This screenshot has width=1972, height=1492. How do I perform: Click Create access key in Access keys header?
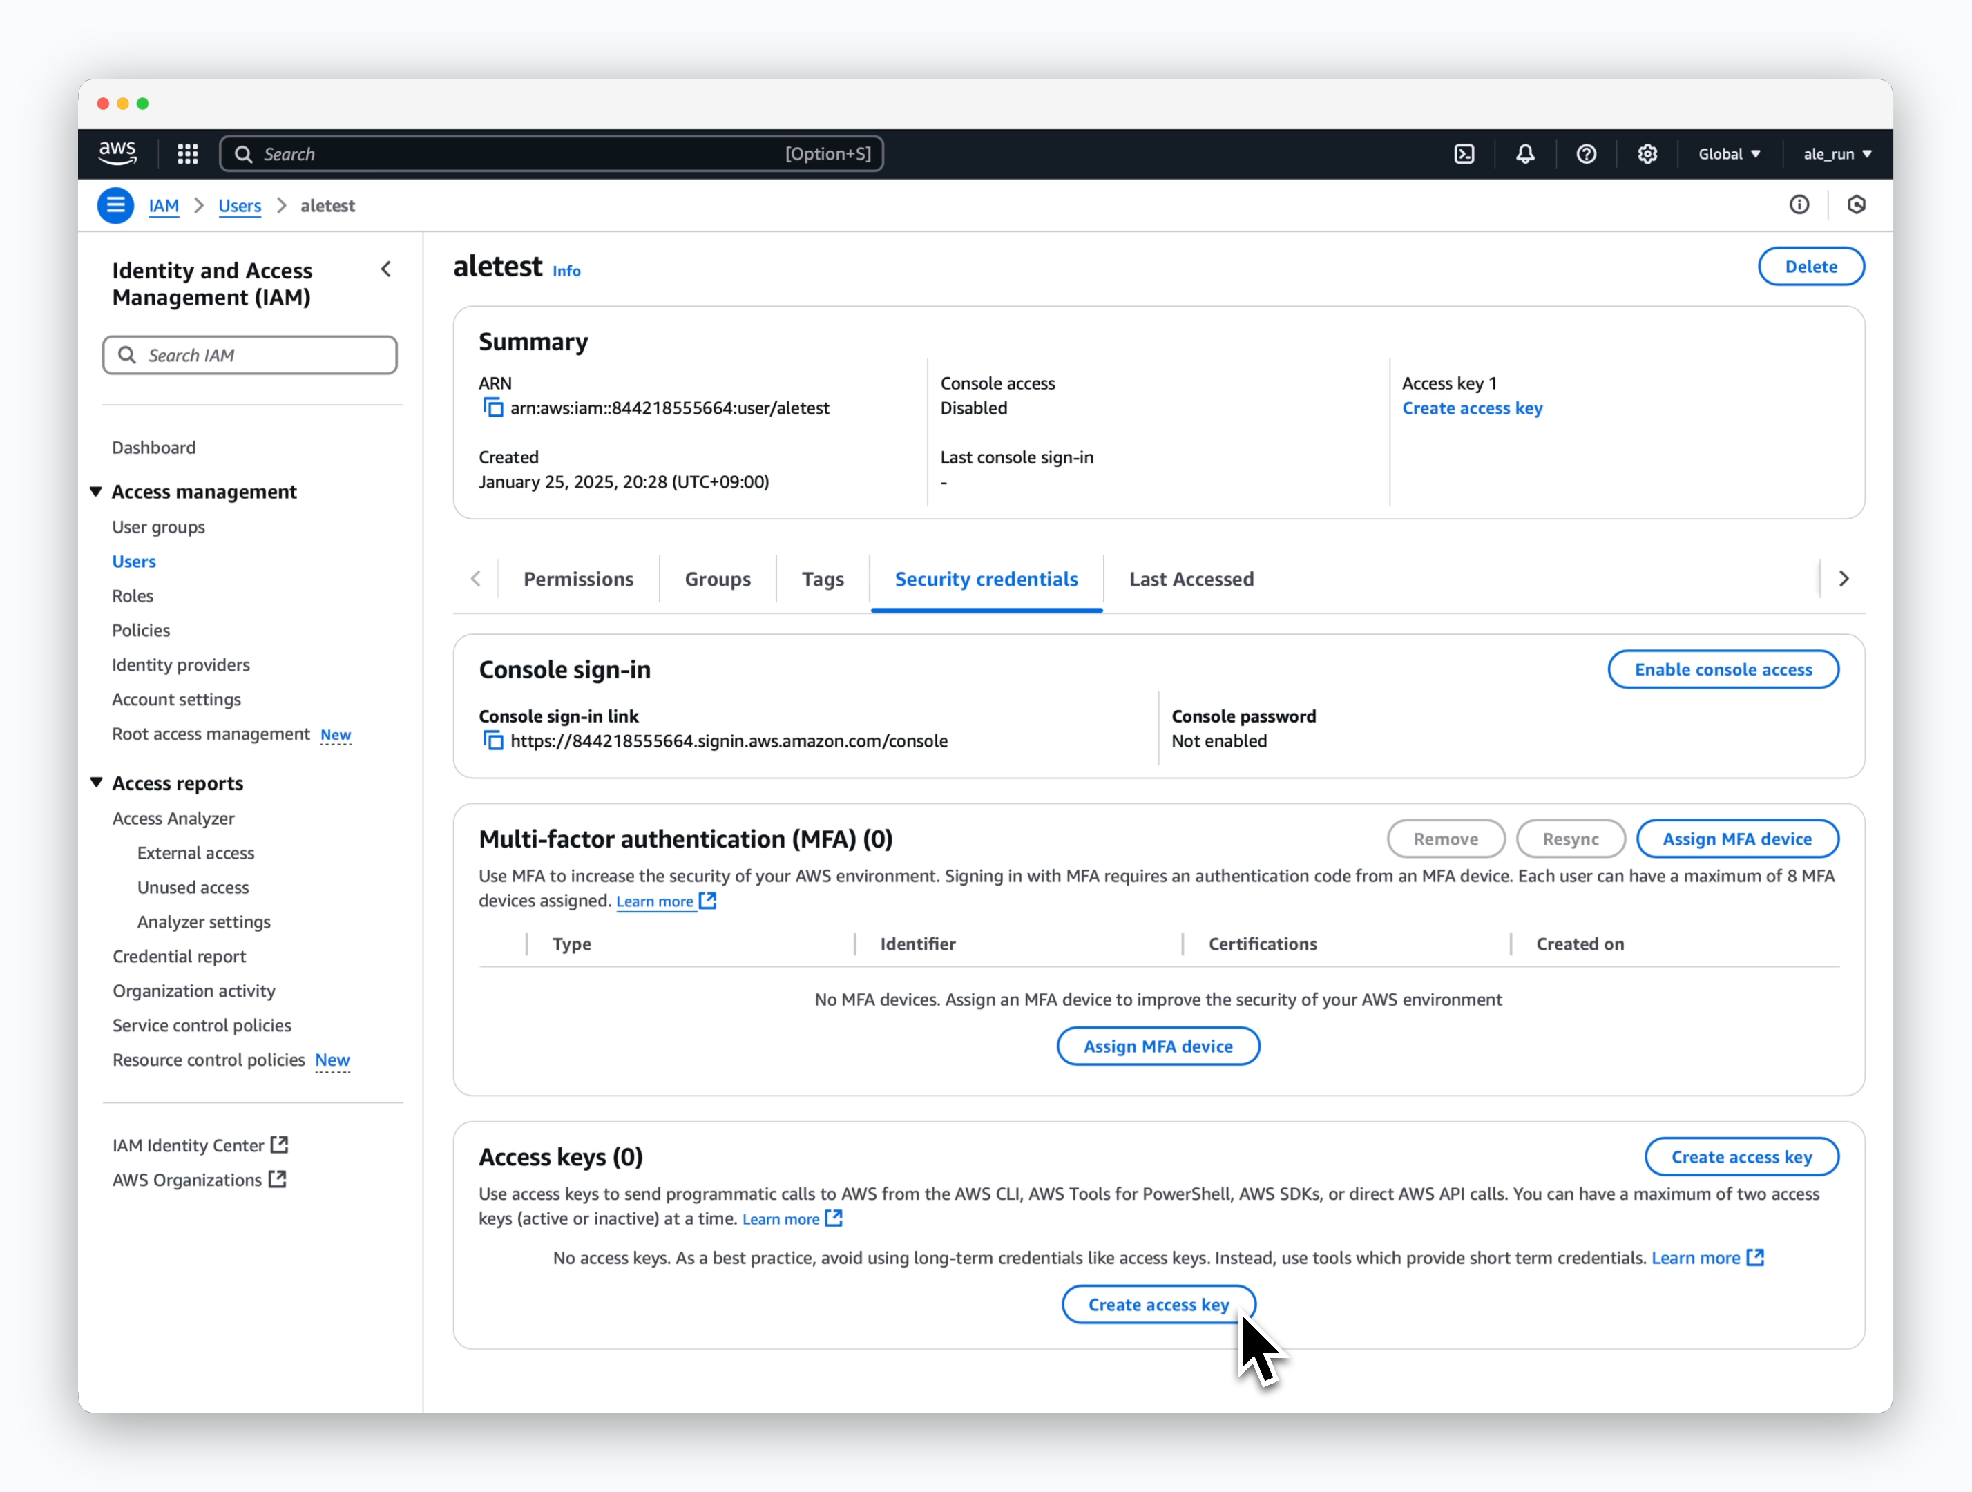[x=1741, y=1157]
